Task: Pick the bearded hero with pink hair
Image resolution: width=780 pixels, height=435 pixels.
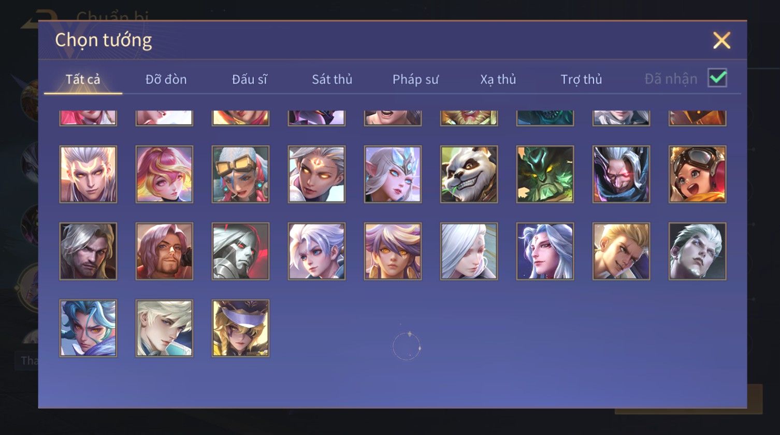Action: 164,251
